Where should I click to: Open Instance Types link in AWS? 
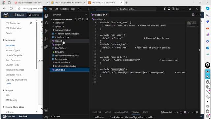(13, 50)
